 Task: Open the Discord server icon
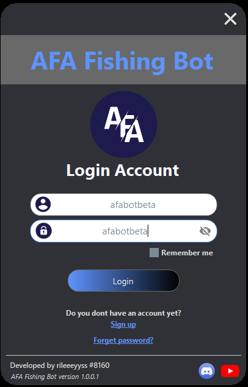207,371
